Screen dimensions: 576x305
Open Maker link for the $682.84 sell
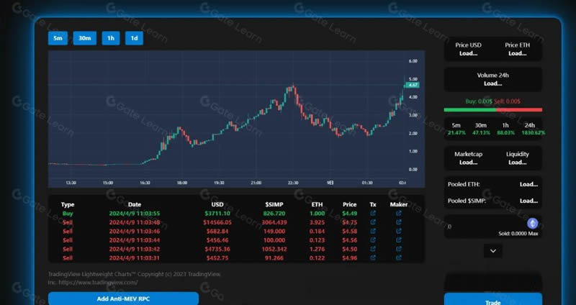[x=399, y=231]
